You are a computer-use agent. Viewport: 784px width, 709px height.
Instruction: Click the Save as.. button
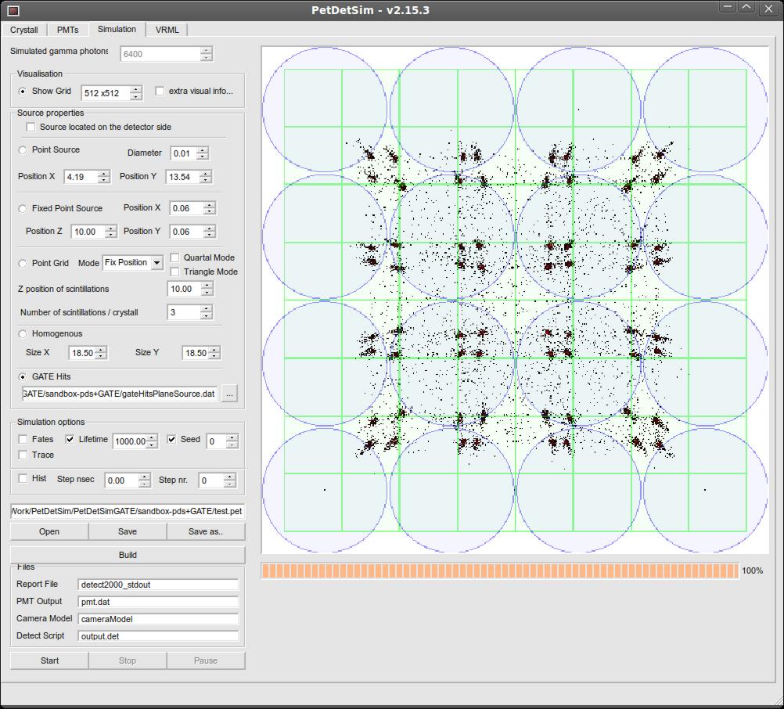pos(206,531)
